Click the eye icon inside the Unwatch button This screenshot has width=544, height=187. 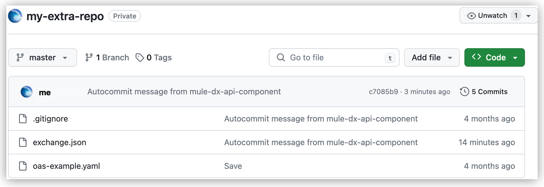tap(472, 15)
